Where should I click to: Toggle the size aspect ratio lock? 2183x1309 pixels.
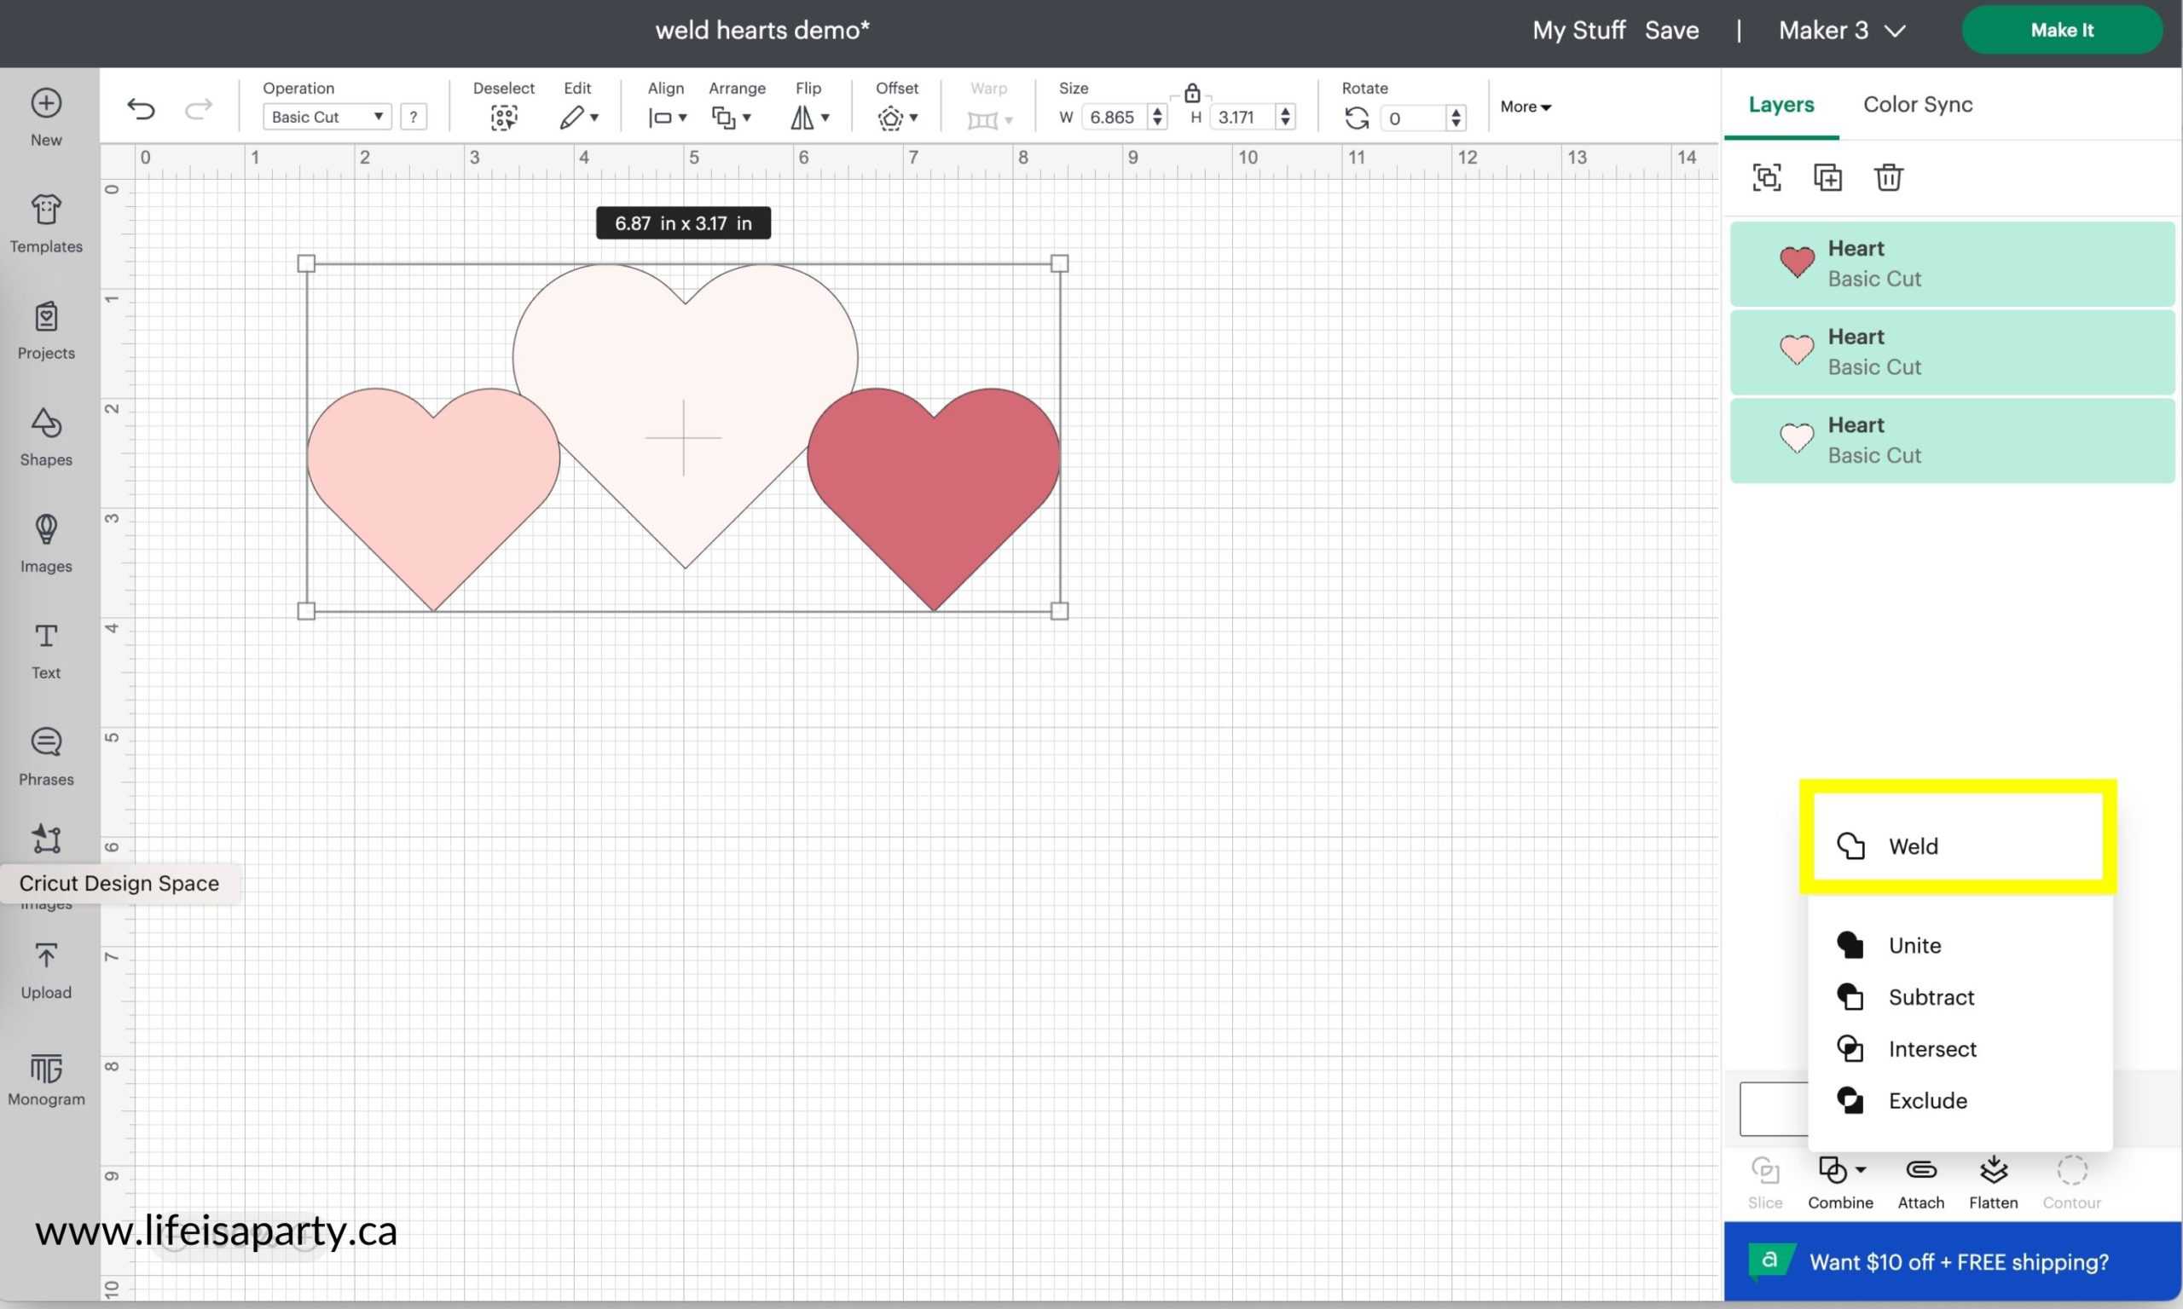point(1192,93)
